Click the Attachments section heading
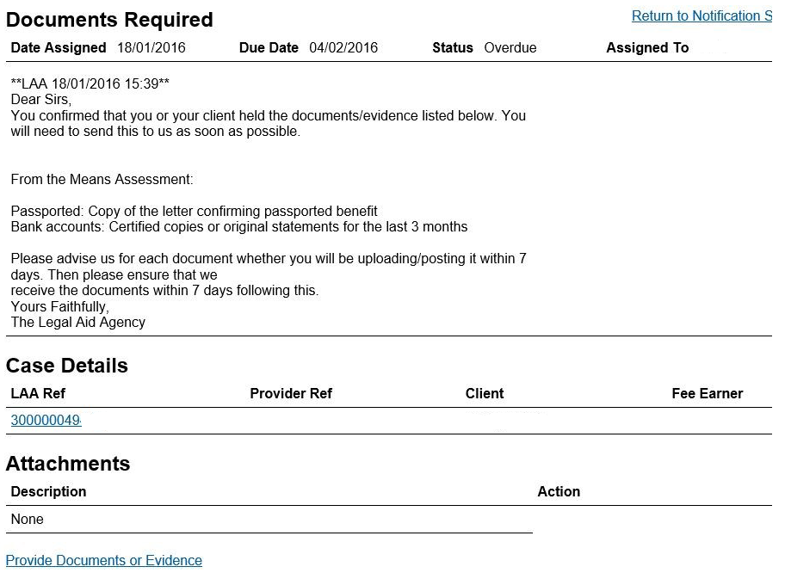The image size is (785, 579). (68, 464)
